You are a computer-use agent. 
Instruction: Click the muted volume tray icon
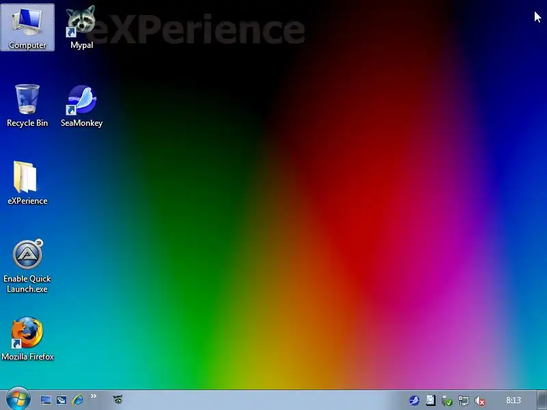(x=480, y=400)
